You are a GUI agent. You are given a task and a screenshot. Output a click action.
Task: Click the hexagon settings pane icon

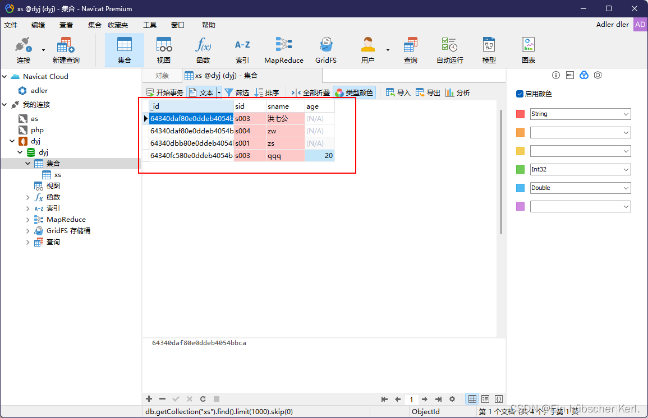[598, 75]
